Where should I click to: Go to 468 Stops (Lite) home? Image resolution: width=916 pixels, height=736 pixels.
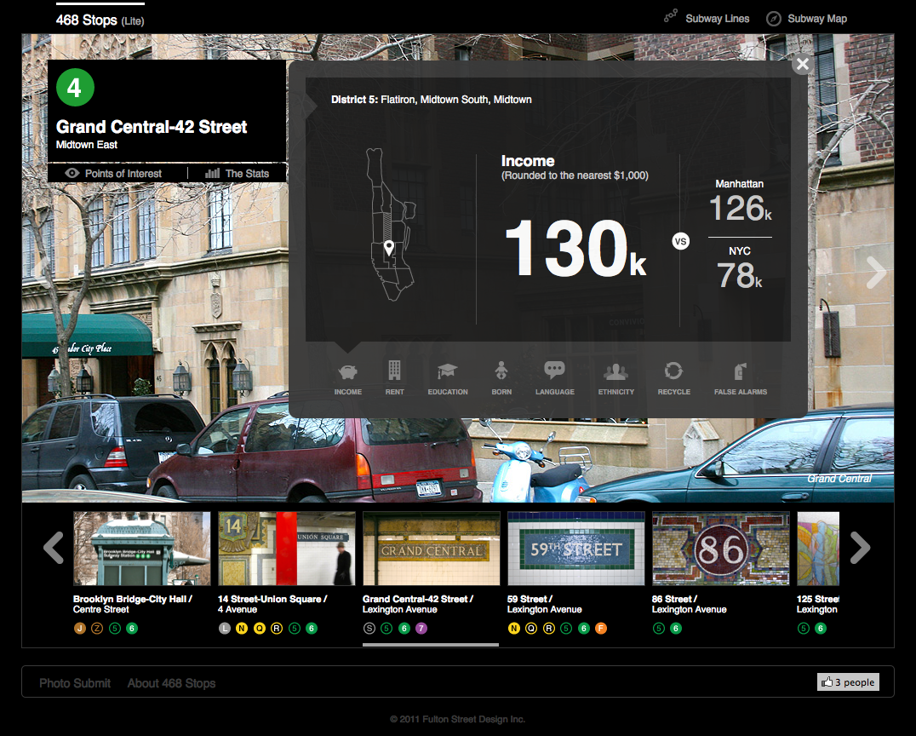click(x=100, y=20)
